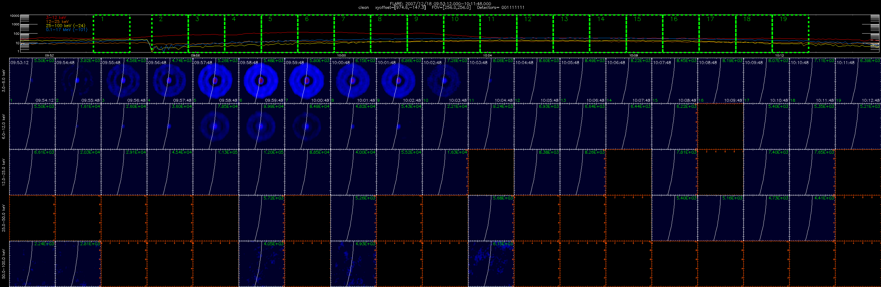Open the 3.0-6.0 keV image at 09:58:48
Screen dimensions: 881x287
click(262, 81)
